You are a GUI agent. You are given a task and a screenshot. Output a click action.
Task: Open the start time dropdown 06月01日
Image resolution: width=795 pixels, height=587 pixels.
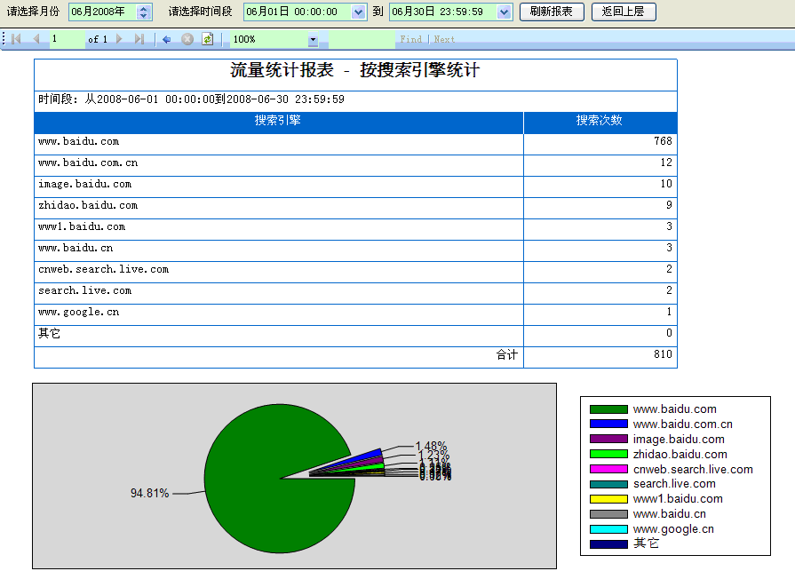(358, 12)
